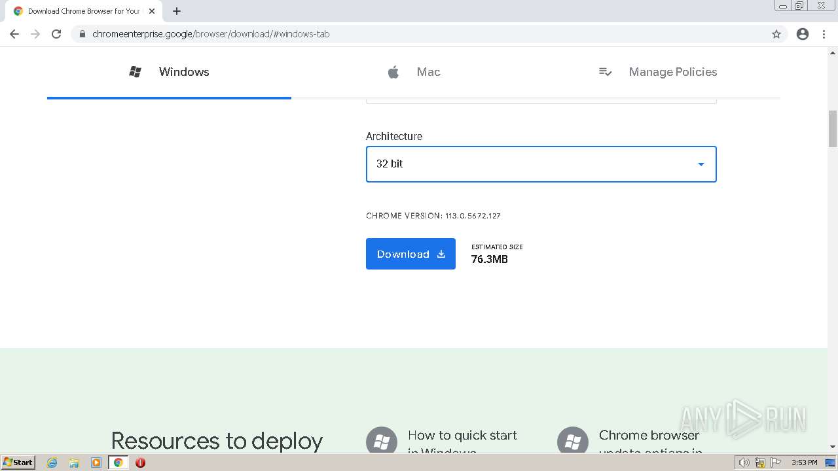Click the address bar URL
Screen dimensions: 838x471
tap(211, 34)
